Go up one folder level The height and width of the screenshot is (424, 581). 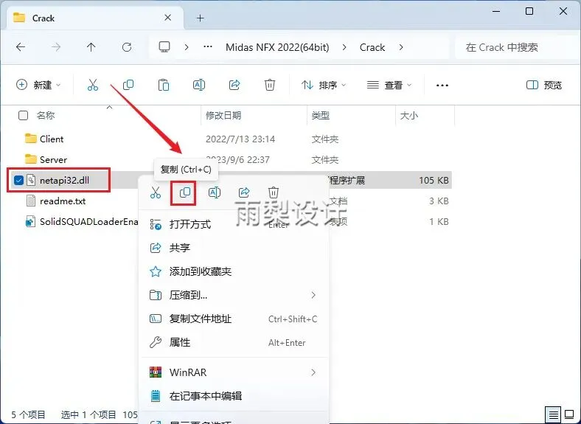tap(91, 47)
